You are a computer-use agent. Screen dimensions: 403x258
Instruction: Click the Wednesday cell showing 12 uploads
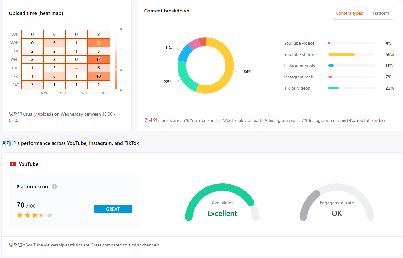(99, 59)
